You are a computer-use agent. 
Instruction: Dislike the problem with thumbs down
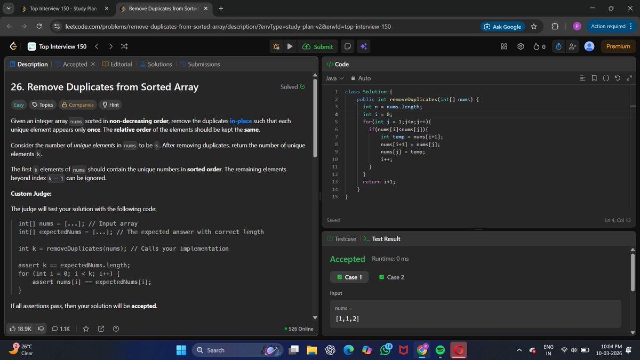[41, 329]
